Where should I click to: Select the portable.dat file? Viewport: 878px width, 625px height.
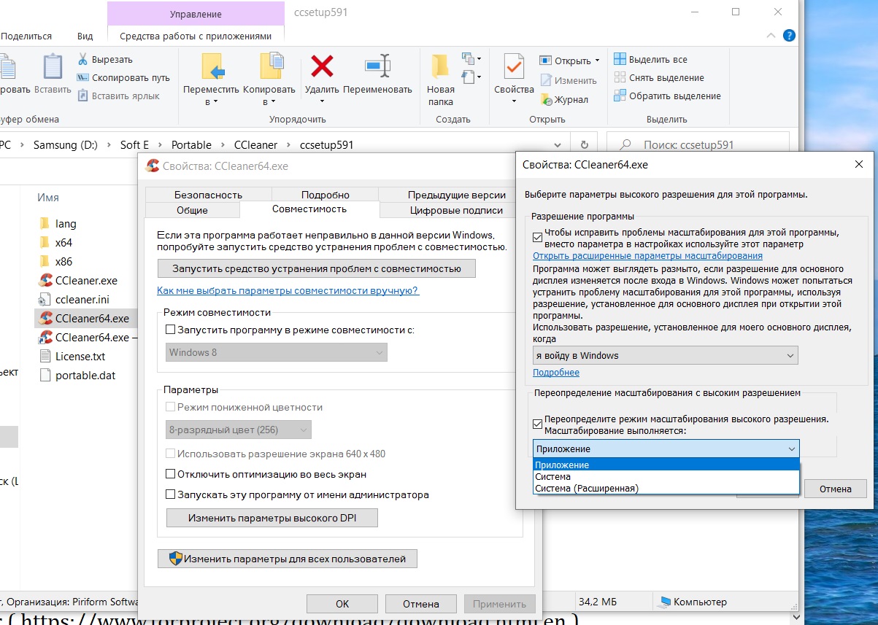tap(77, 375)
